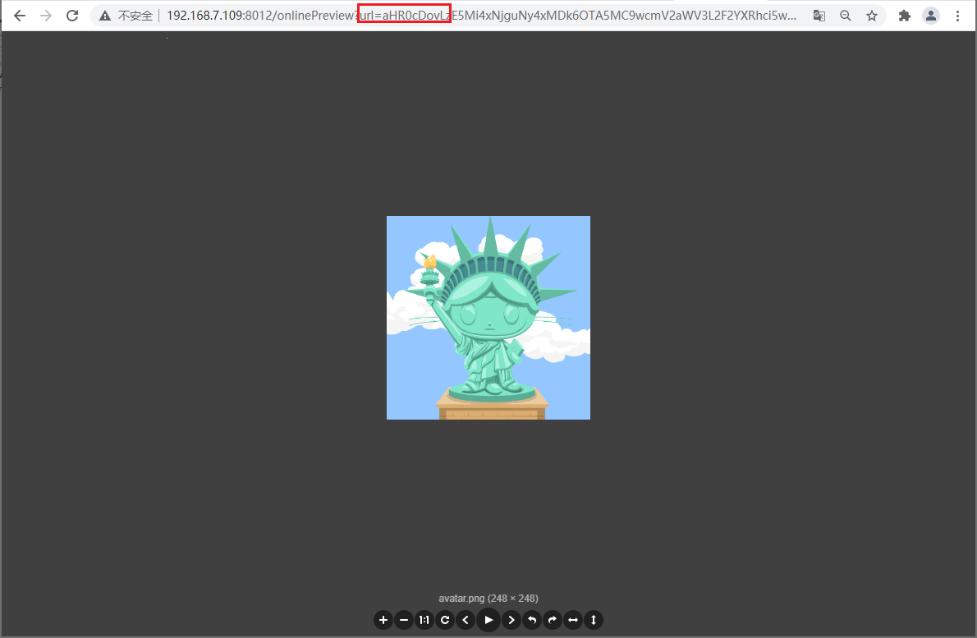
Task: Open the Chrome three-dot menu
Action: (957, 16)
